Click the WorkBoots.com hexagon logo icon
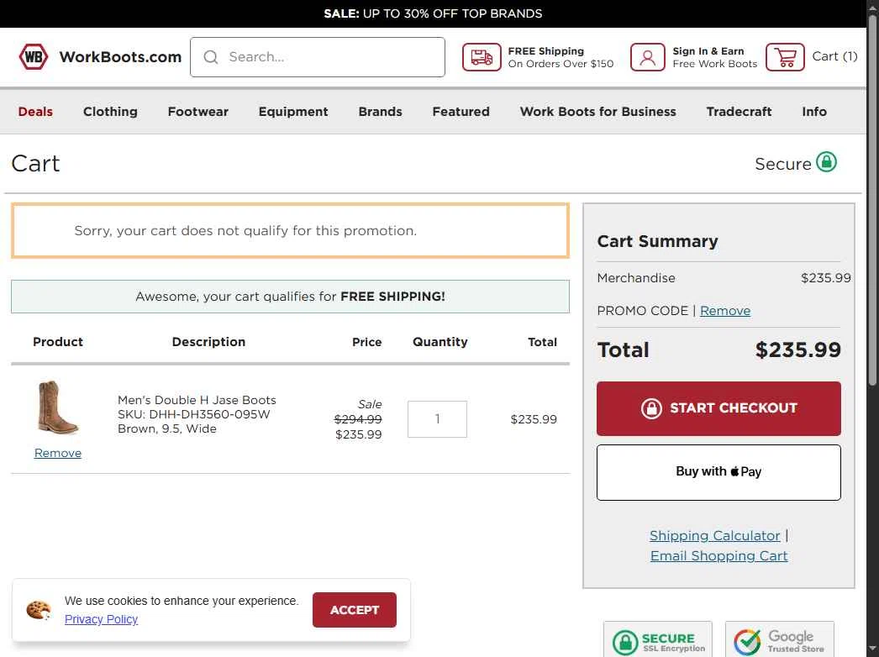The image size is (879, 657). pos(33,56)
